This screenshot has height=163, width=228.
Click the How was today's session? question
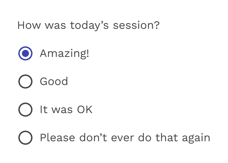(x=88, y=26)
